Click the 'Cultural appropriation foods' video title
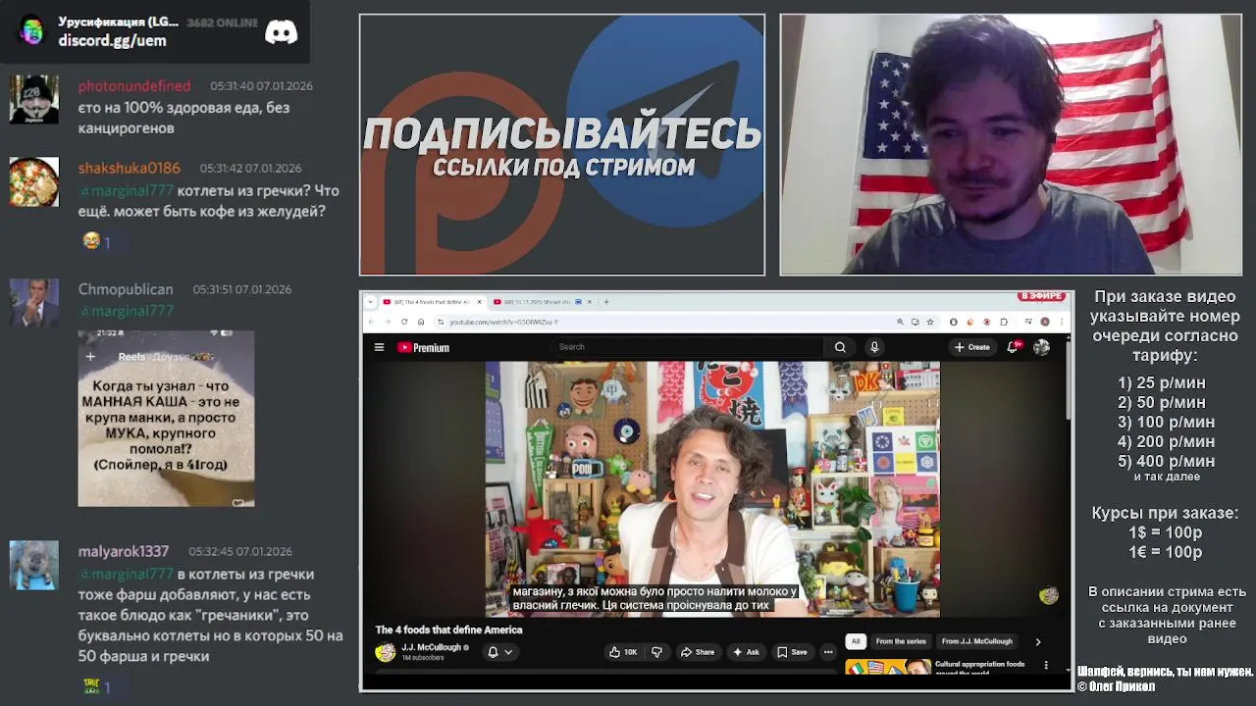Image resolution: width=1256 pixels, height=706 pixels. [980, 668]
